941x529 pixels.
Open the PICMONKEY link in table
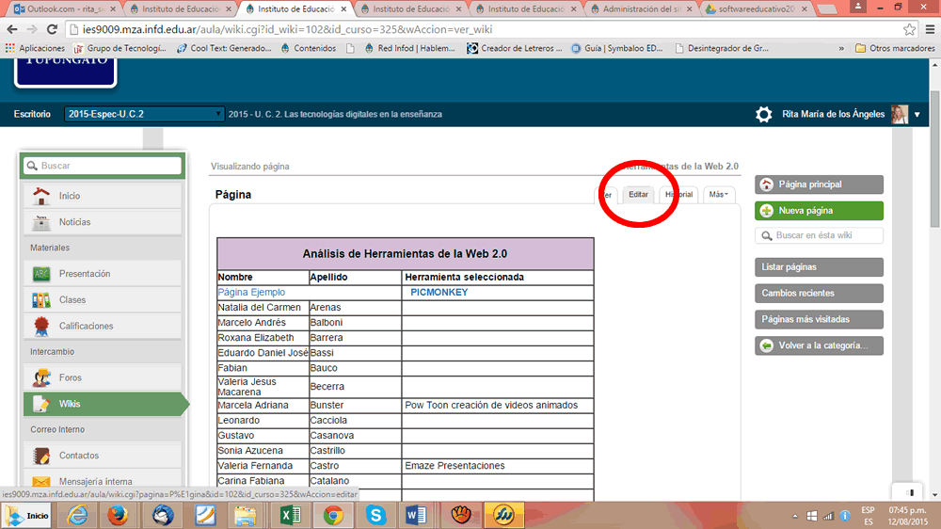coord(439,293)
